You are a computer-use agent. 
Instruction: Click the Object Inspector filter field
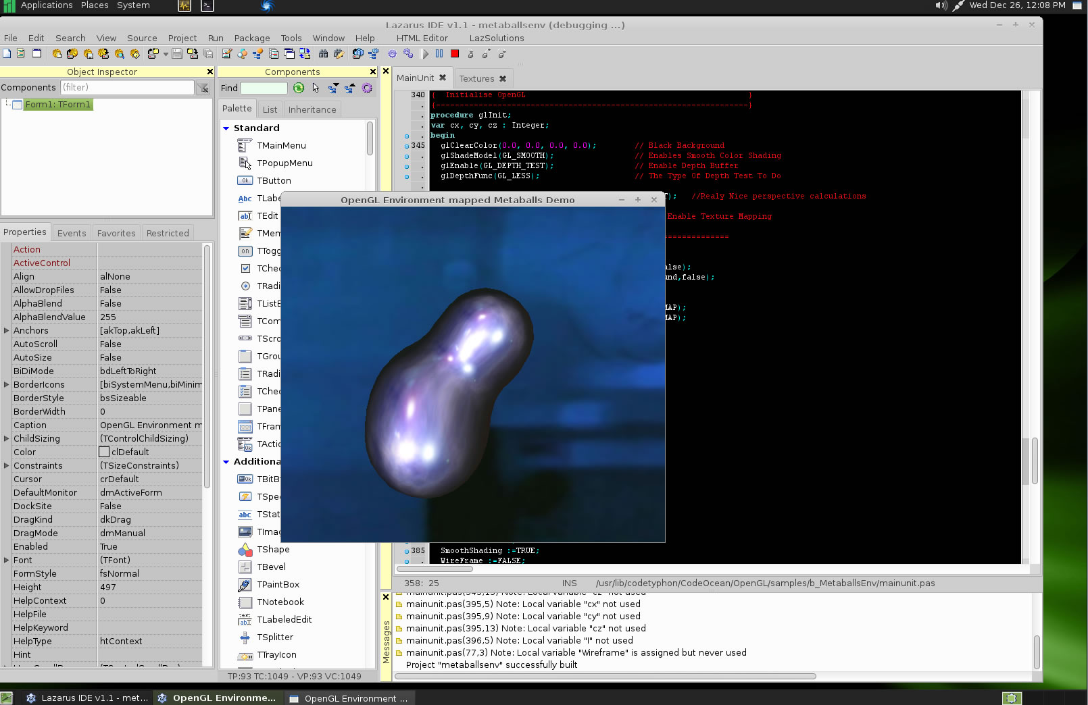[127, 87]
